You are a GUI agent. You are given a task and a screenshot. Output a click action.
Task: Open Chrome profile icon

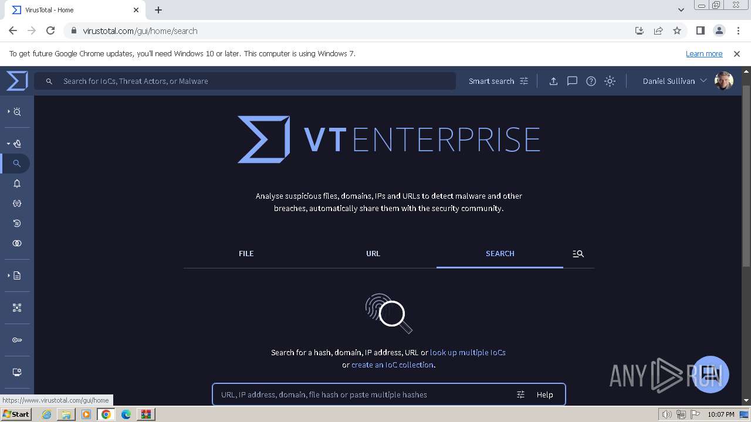[719, 30]
